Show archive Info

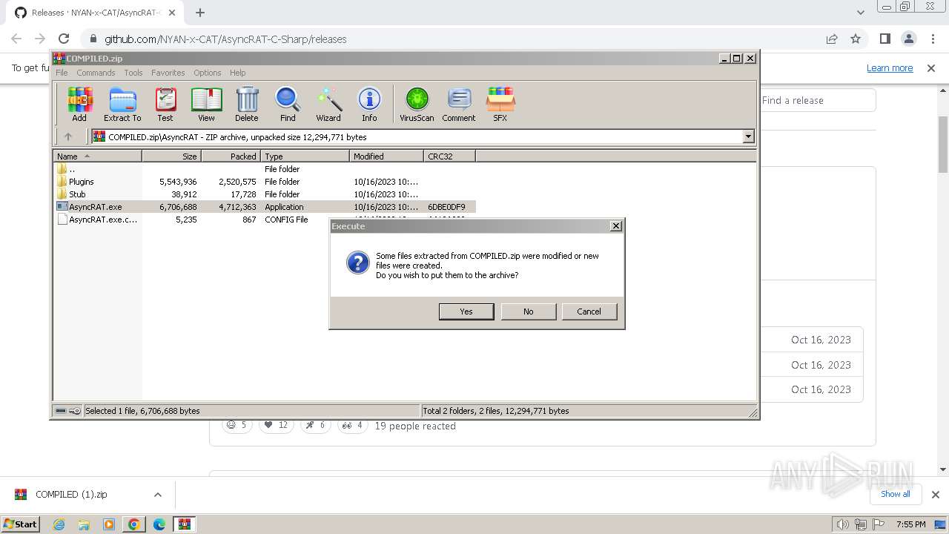[x=369, y=104]
